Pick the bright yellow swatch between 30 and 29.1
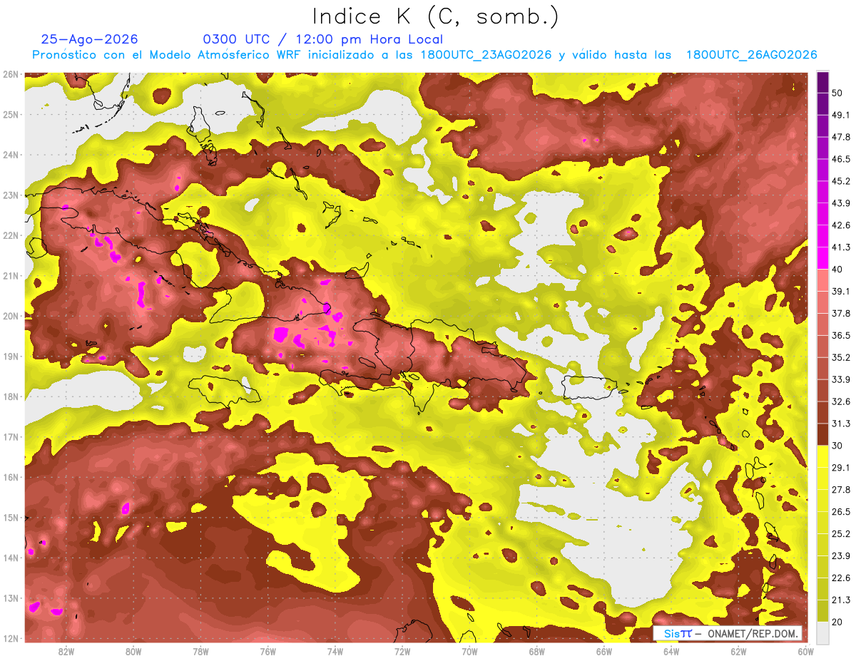This screenshot has width=856, height=661. [x=822, y=456]
